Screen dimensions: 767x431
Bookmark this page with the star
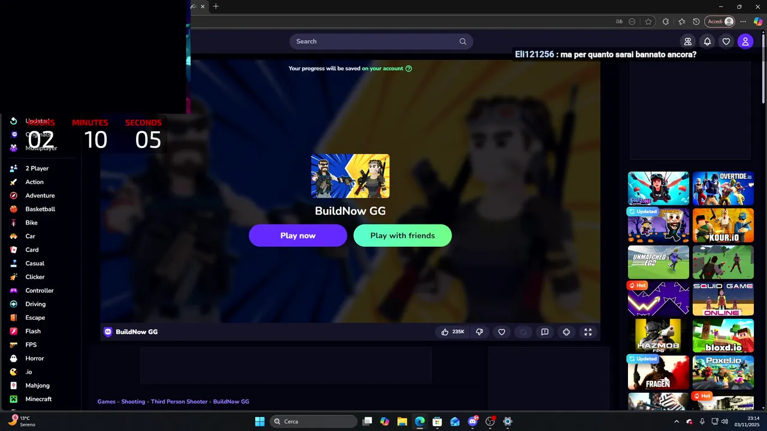click(648, 22)
